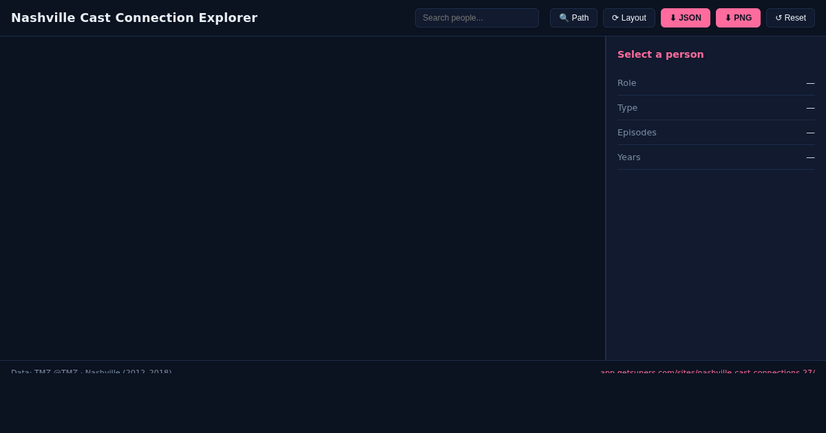Image resolution: width=826 pixels, height=433 pixels.
Task: Click the Data: TMZ footer text
Action: [x=92, y=372]
